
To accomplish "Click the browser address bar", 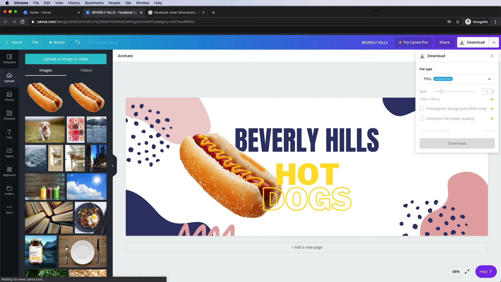I will pos(235,22).
